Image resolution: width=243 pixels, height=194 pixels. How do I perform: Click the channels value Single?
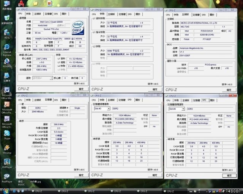coord(77,108)
